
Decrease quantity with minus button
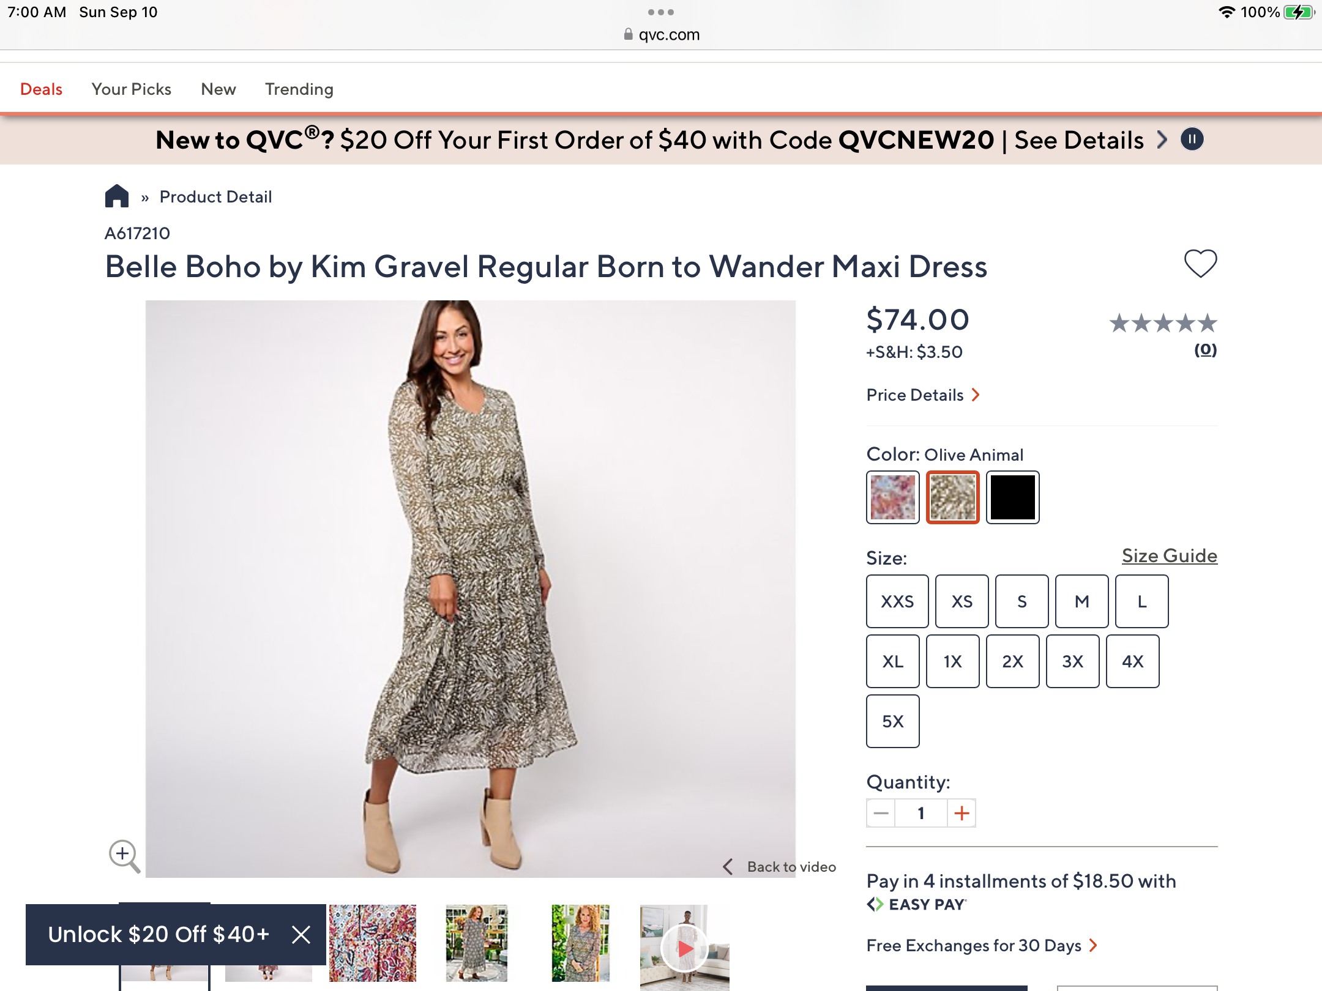coord(881,813)
